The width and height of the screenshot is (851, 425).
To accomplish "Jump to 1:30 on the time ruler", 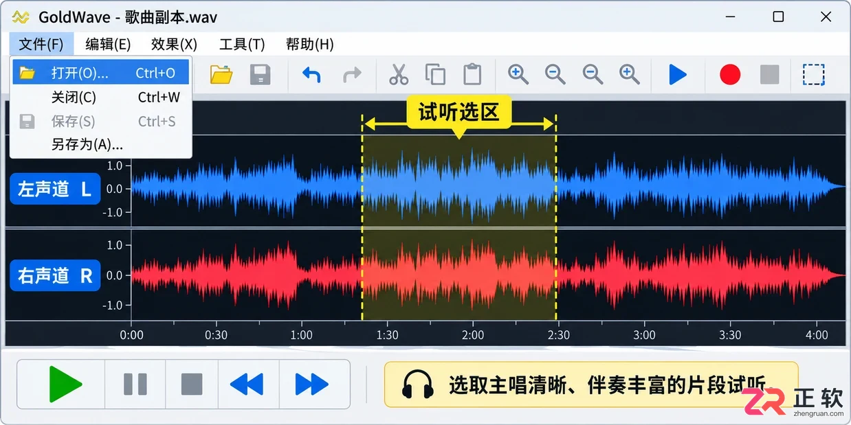I will [387, 335].
